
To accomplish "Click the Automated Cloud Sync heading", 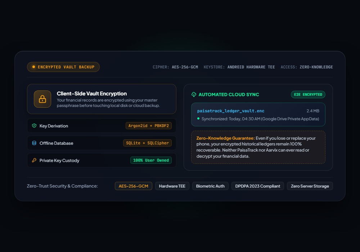I will pos(229,94).
